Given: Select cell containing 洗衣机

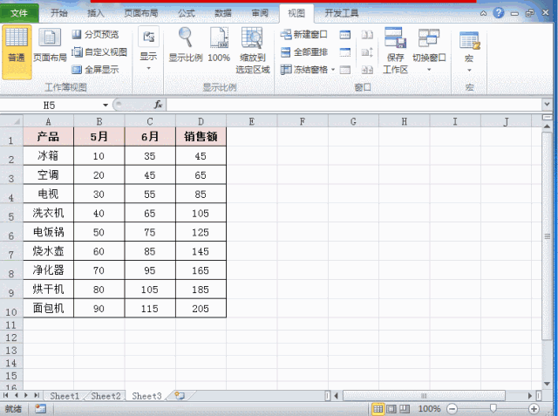Looking at the screenshot, I should pyautogui.click(x=49, y=213).
